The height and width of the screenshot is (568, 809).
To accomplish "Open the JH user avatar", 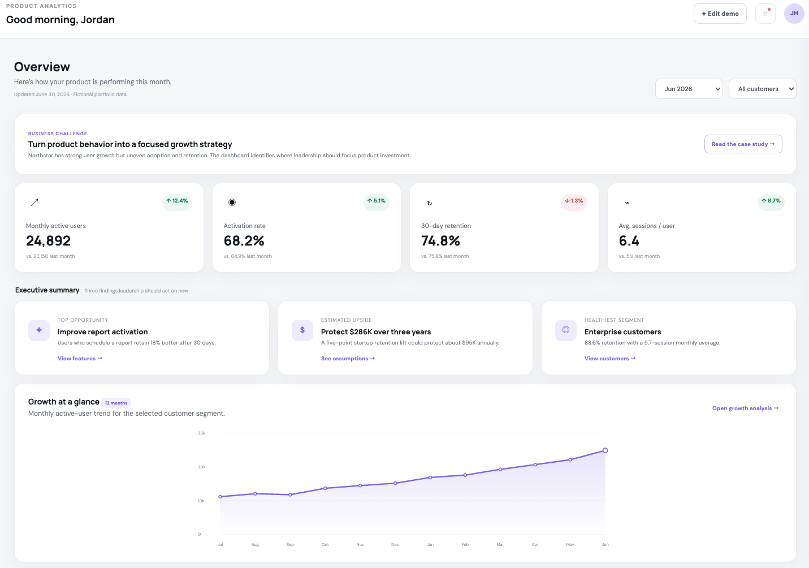I will 794,14.
